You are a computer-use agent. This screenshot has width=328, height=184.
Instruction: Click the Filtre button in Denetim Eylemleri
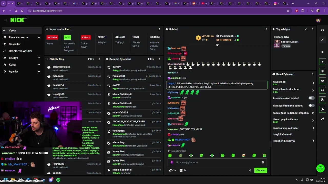pos(151,59)
